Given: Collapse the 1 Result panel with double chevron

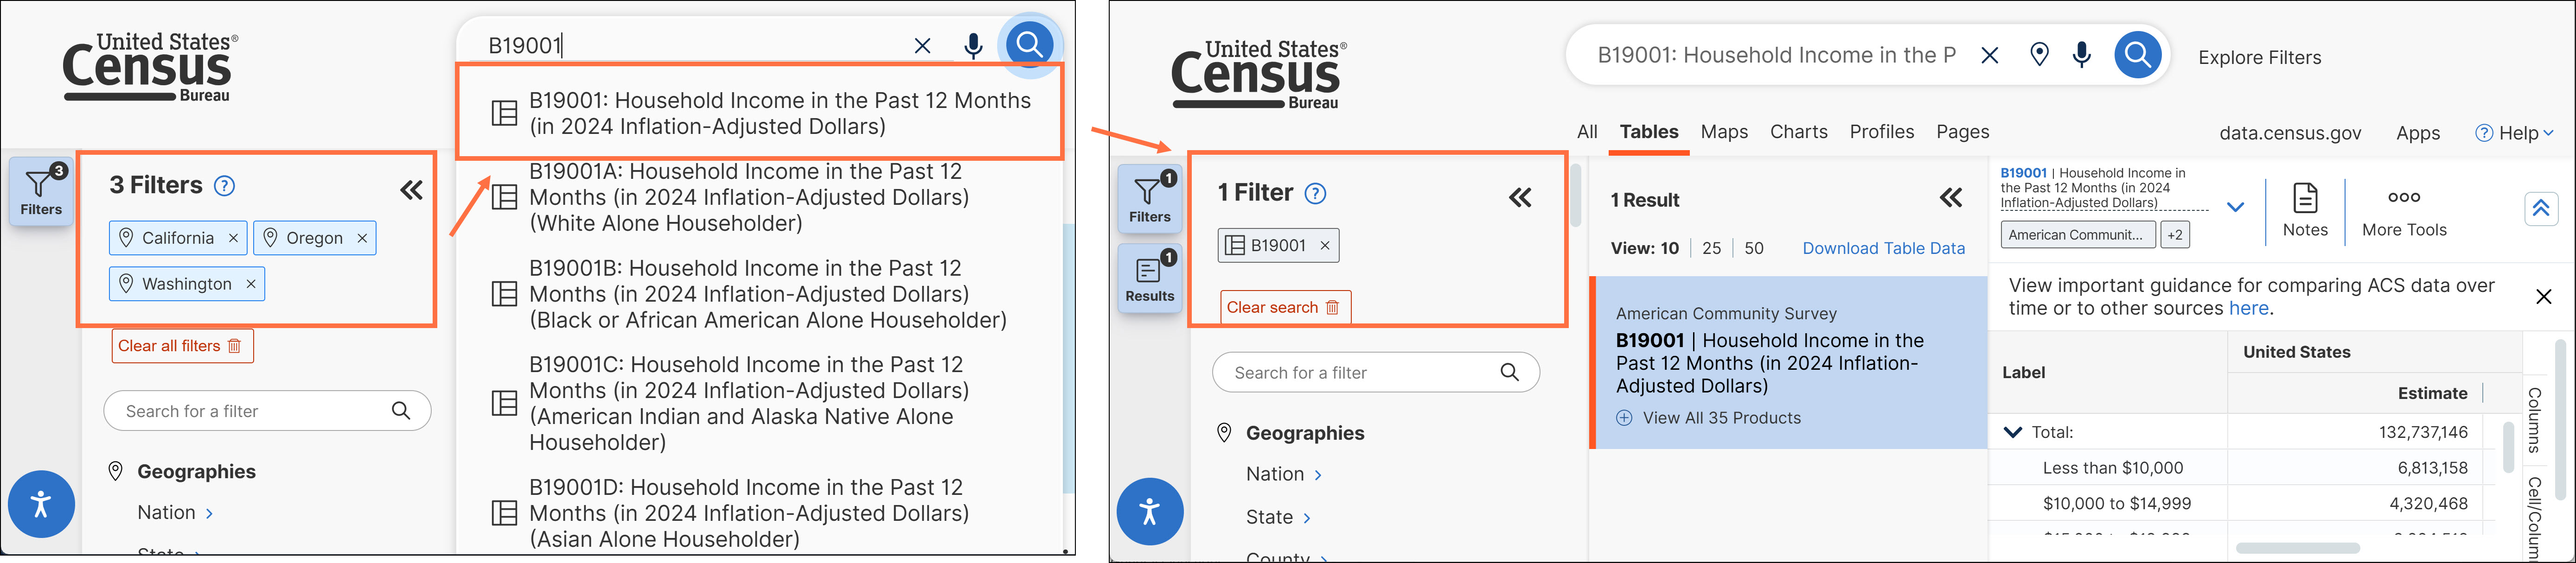Looking at the screenshot, I should 1950,199.
